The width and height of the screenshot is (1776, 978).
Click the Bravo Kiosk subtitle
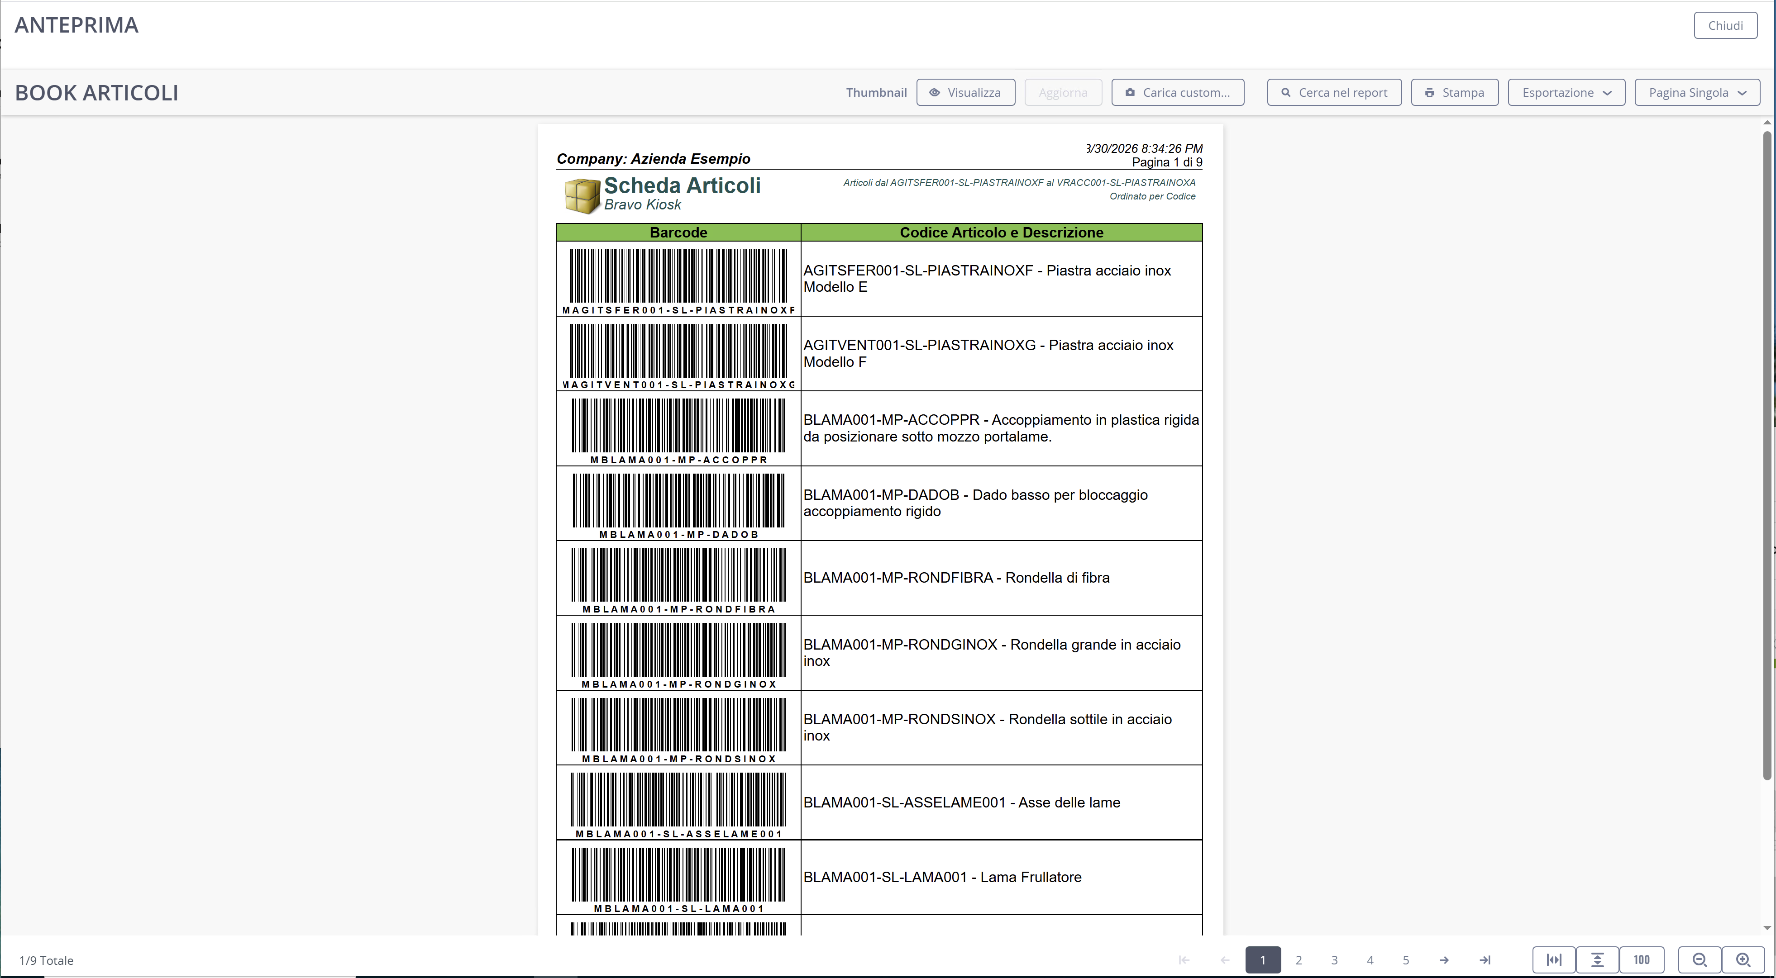click(x=643, y=205)
